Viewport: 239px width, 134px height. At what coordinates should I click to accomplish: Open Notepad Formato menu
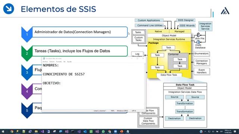click(59, 62)
